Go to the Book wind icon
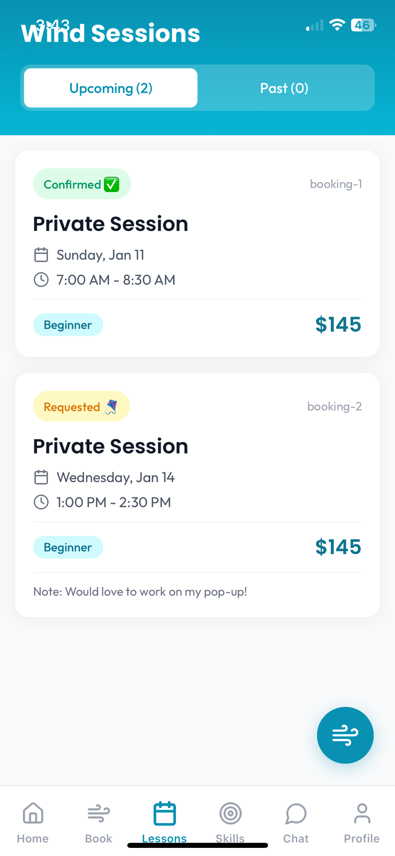Image resolution: width=395 pixels, height=856 pixels. tap(98, 813)
